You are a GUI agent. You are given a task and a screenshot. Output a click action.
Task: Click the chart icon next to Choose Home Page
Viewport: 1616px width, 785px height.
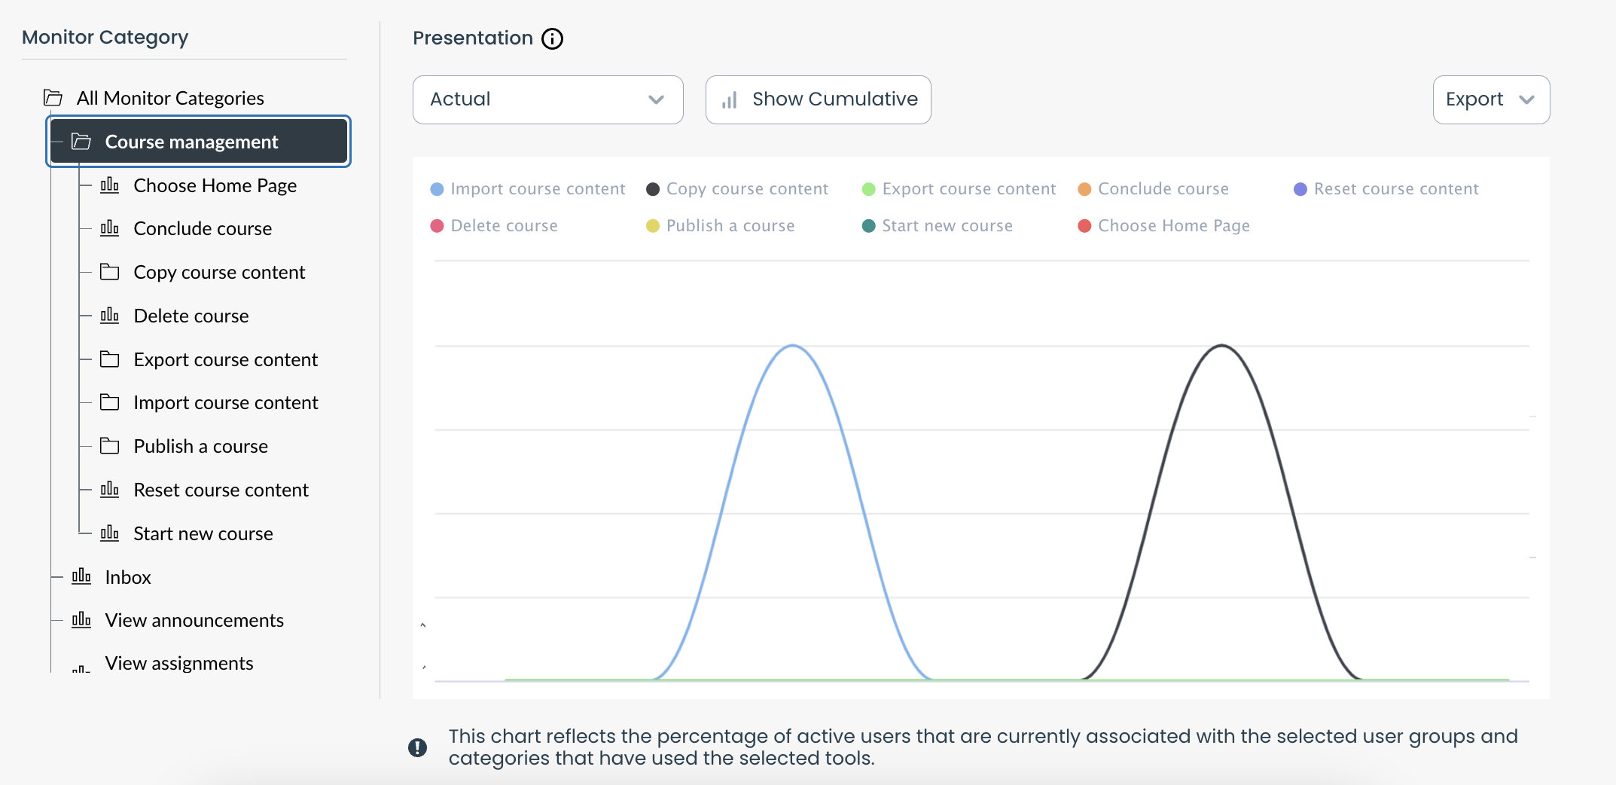110,185
